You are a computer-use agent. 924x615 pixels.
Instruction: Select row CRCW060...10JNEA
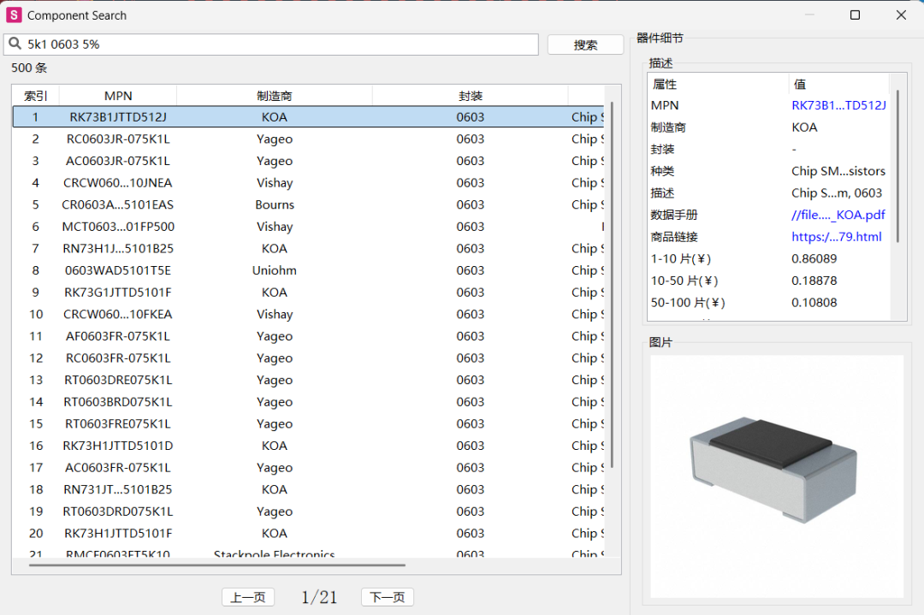308,182
